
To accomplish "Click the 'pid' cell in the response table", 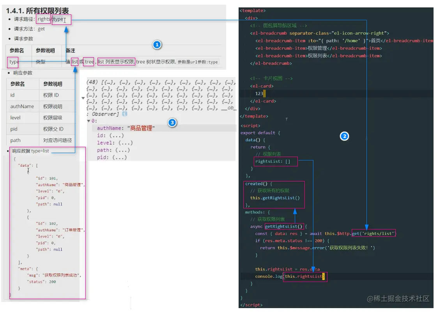I will click(14, 129).
